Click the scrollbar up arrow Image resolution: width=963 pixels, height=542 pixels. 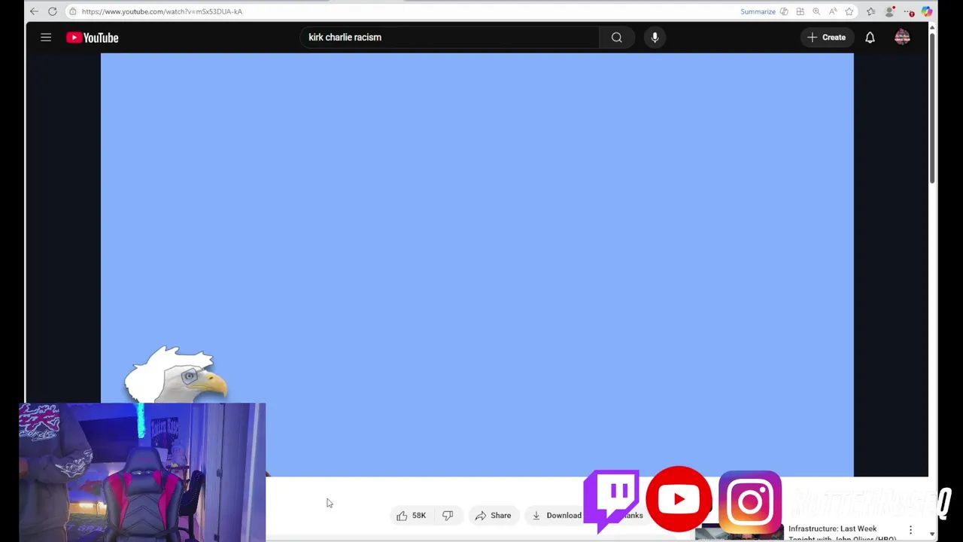pos(932,28)
